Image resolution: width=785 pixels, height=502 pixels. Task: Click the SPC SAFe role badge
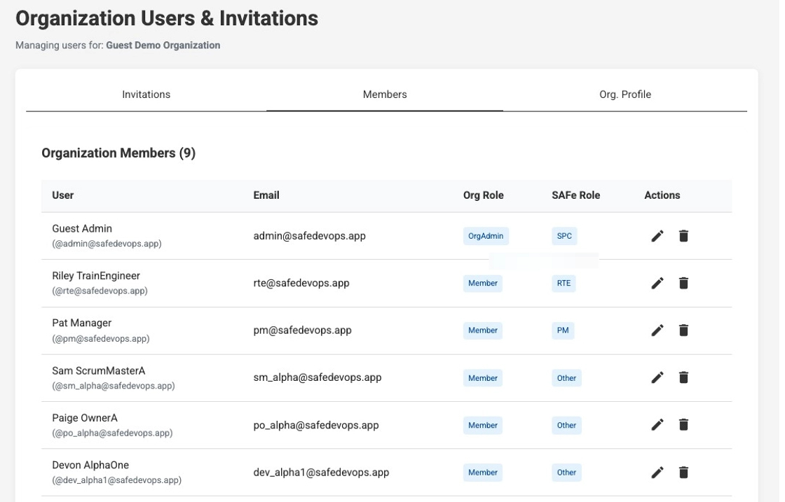pos(564,236)
